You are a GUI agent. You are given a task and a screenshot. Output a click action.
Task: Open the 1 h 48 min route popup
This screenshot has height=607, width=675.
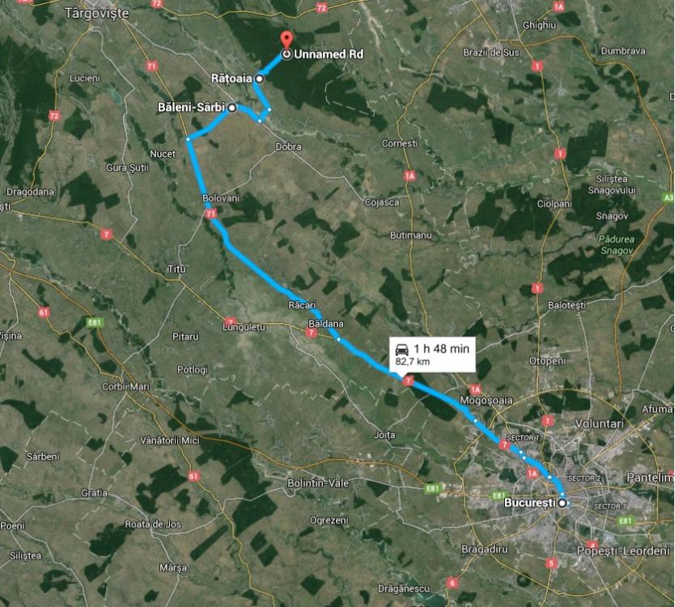pyautogui.click(x=432, y=354)
